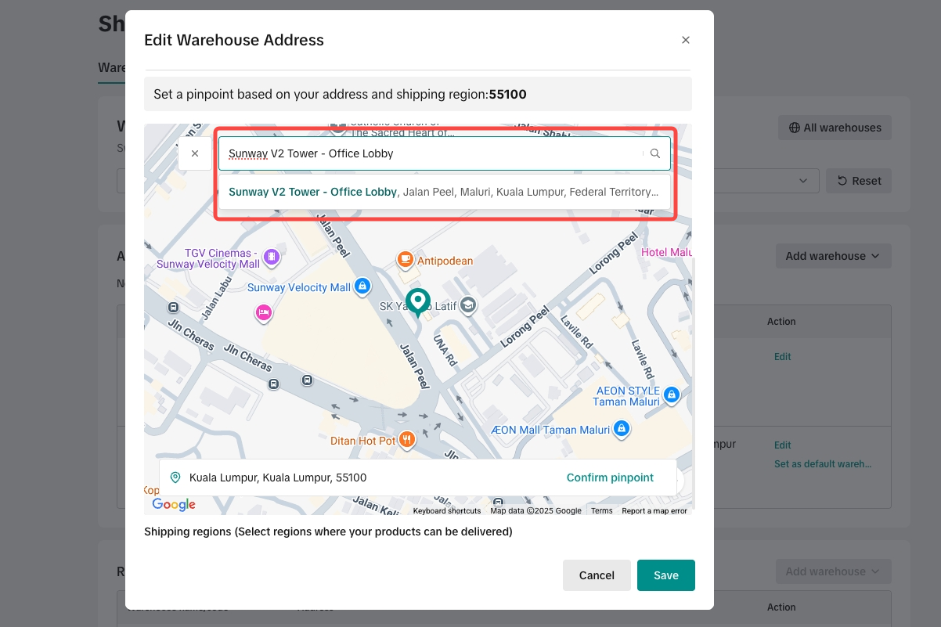The width and height of the screenshot is (941, 627).
Task: Open the upper Add warehouse dropdown in background
Action: click(833, 256)
